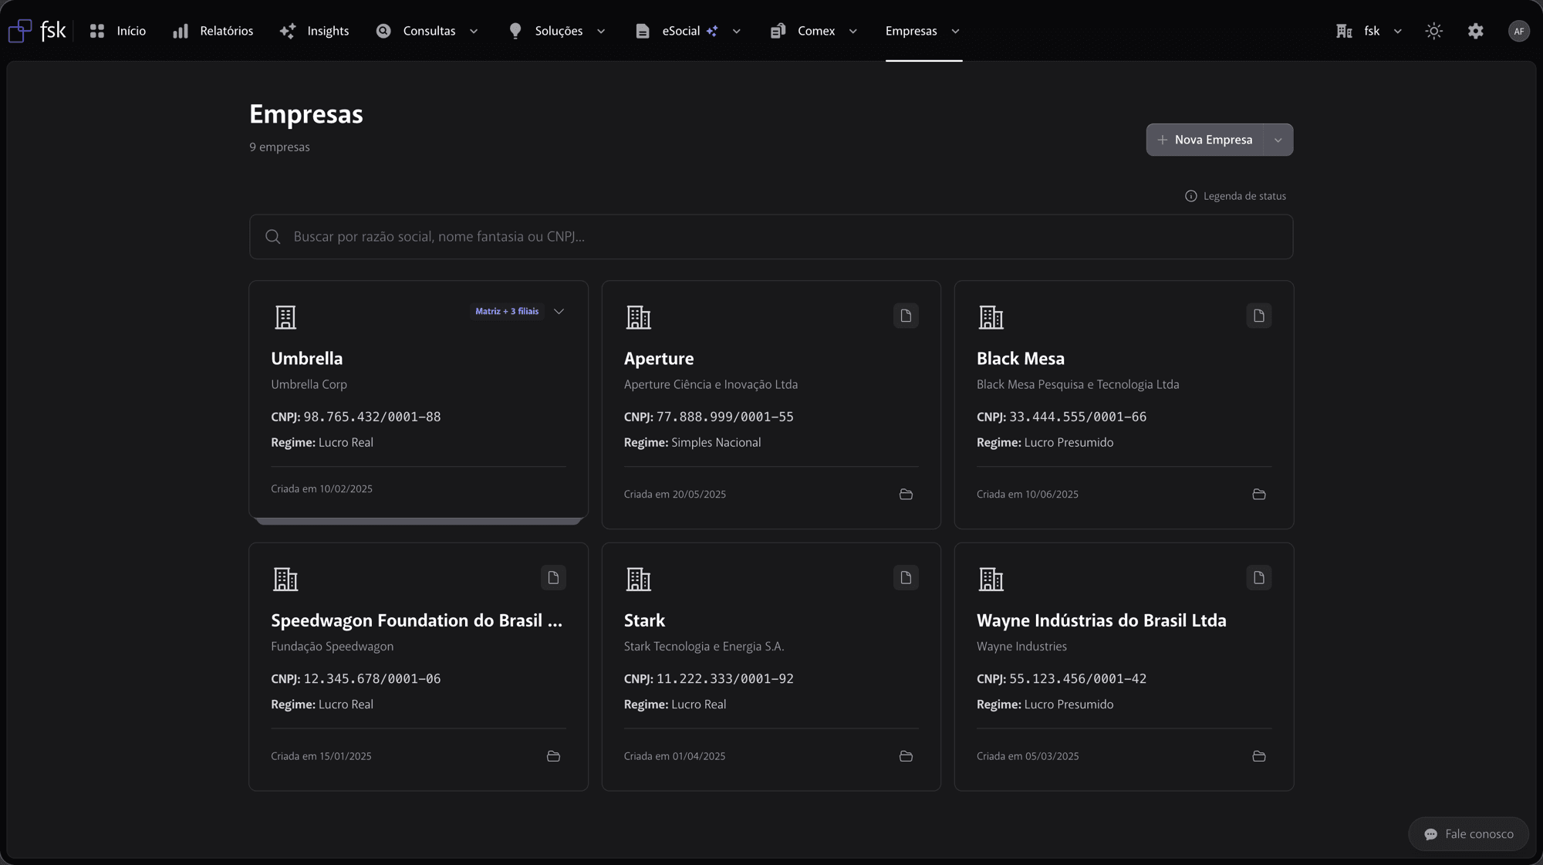1543x865 pixels.
Task: Click the plus icon in Nova Empresa
Action: (x=1163, y=140)
